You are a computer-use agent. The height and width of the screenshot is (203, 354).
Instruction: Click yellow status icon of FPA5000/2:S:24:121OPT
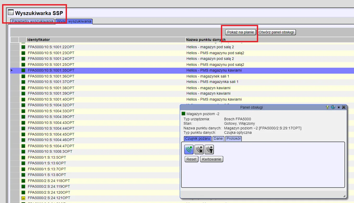[x=23, y=198]
